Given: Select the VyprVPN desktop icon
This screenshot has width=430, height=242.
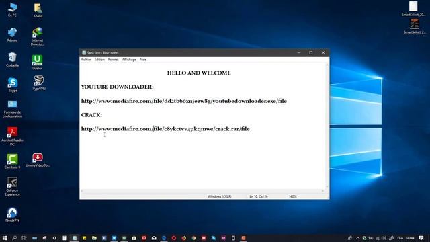Looking at the screenshot, I should click(39, 83).
